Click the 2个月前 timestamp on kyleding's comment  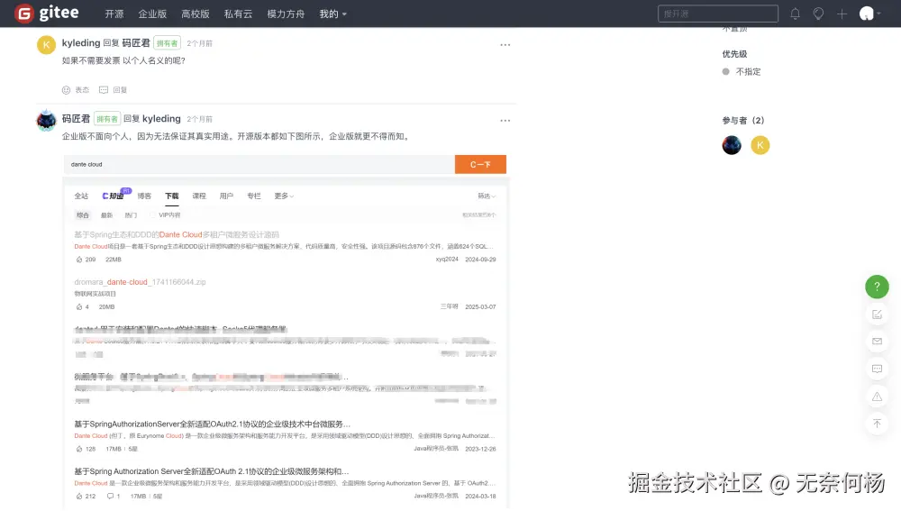click(x=199, y=43)
